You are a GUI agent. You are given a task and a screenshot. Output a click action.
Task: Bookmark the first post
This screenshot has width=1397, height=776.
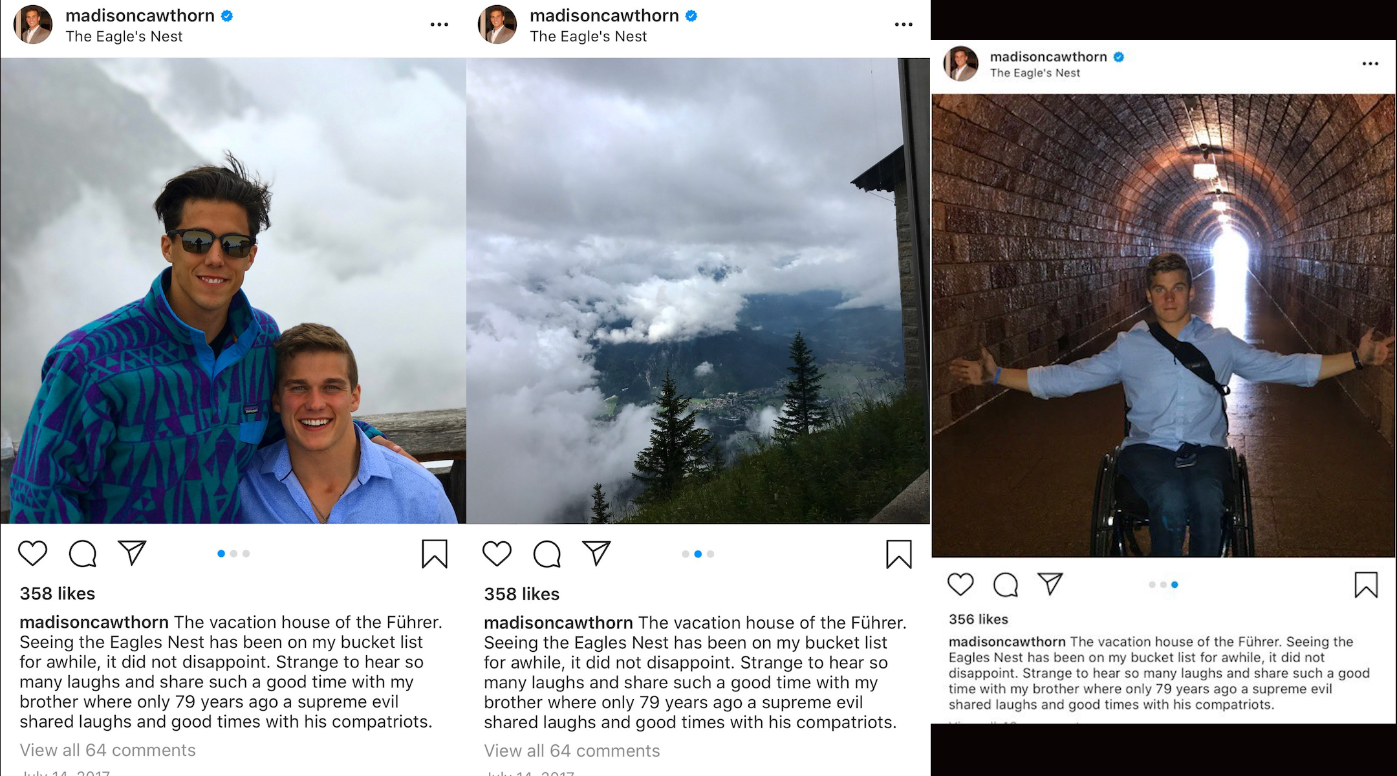[x=435, y=554]
